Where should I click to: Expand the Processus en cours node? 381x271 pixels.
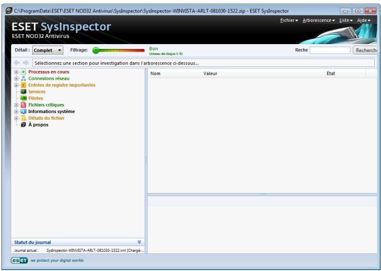(x=16, y=72)
